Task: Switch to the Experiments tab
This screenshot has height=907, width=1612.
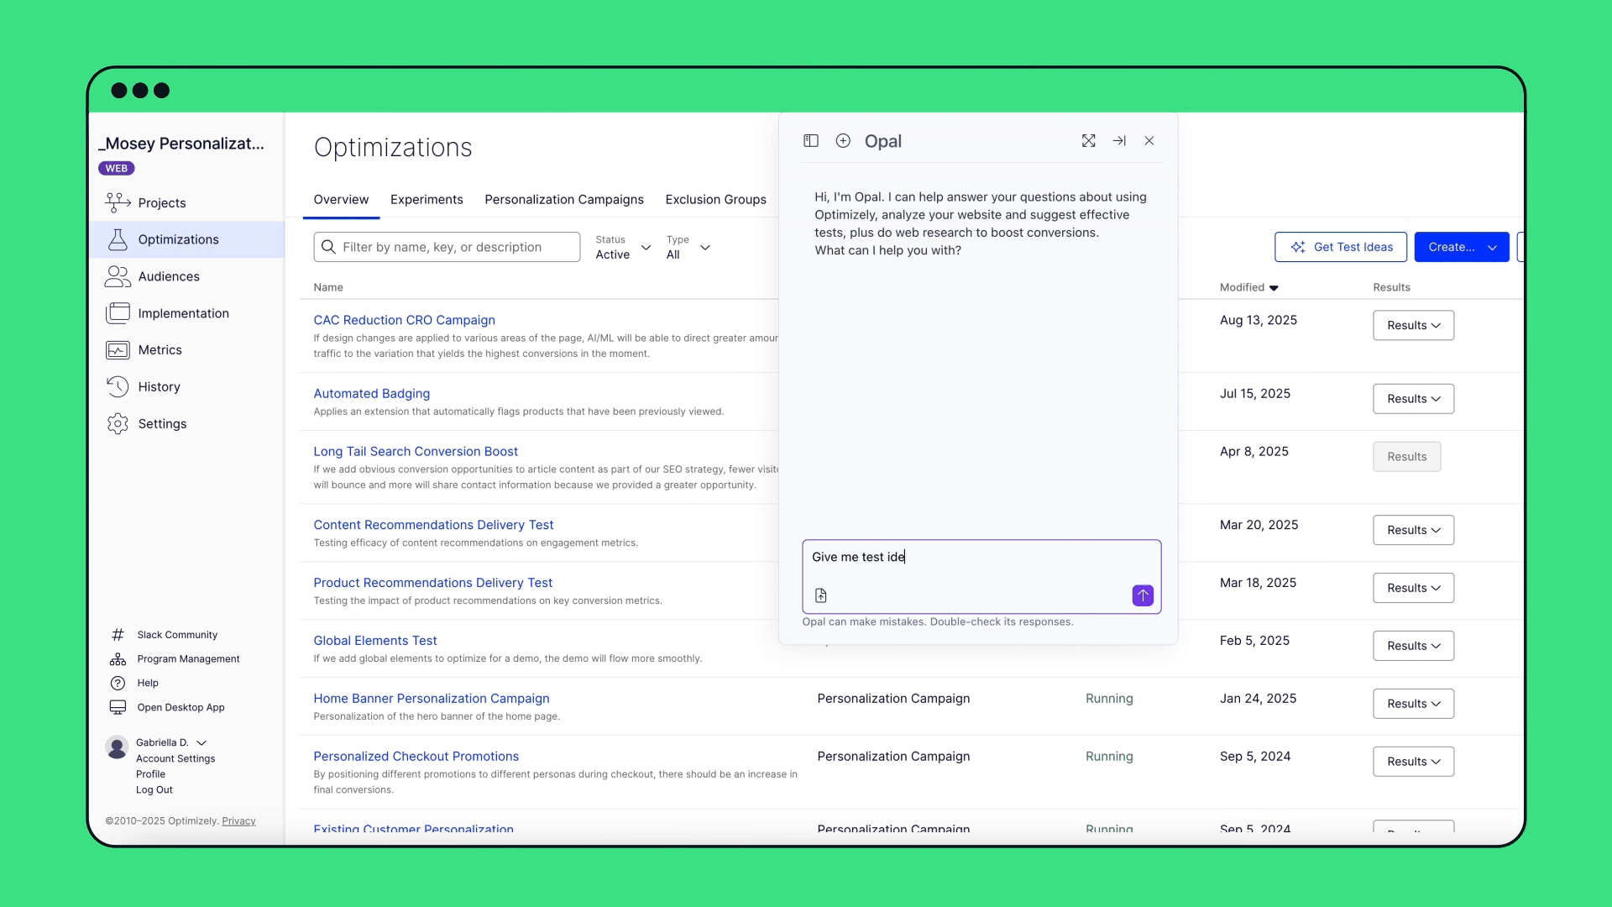Action: pyautogui.click(x=426, y=200)
